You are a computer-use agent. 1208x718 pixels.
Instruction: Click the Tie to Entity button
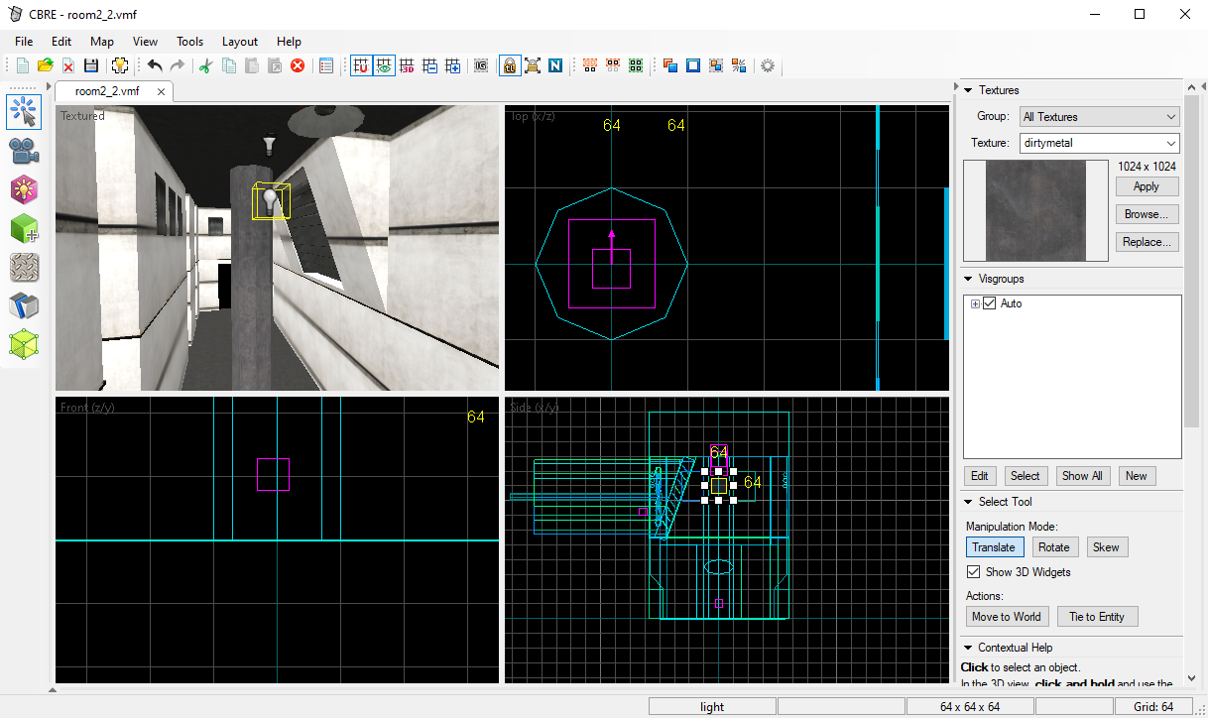pyautogui.click(x=1096, y=617)
